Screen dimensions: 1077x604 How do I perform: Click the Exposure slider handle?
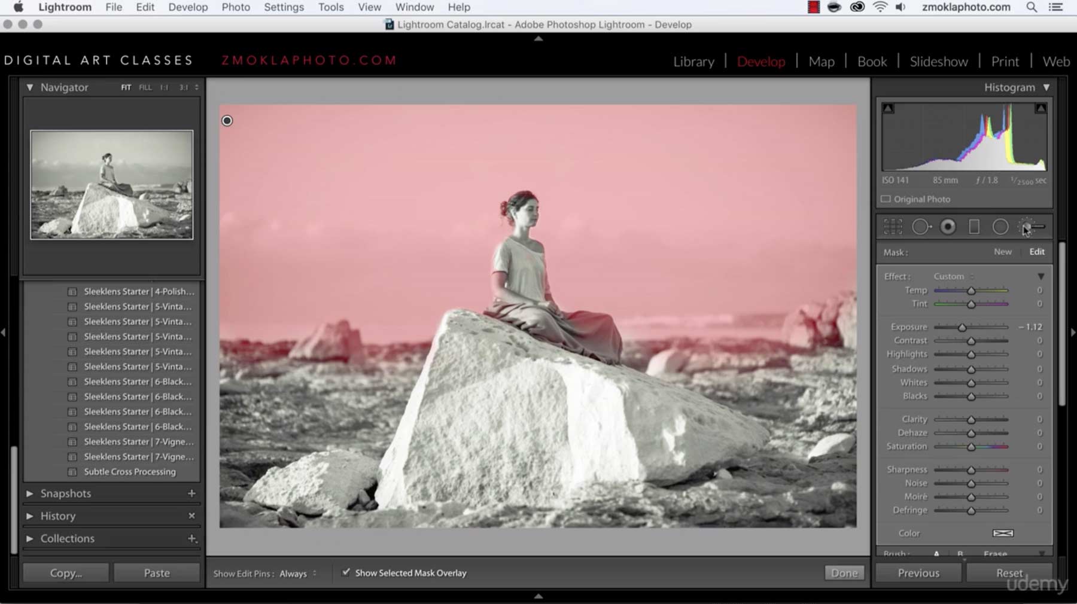pyautogui.click(x=962, y=327)
